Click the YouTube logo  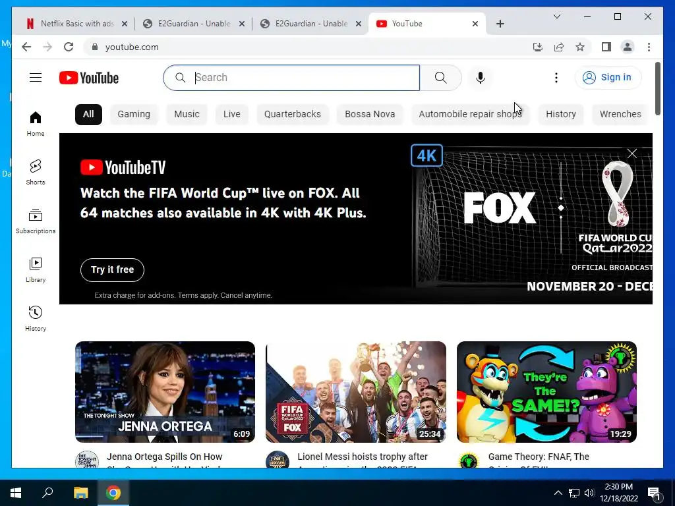[89, 78]
